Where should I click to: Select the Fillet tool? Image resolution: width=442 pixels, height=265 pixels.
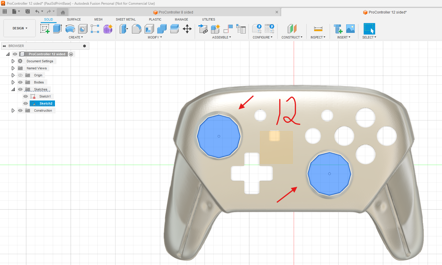click(136, 29)
